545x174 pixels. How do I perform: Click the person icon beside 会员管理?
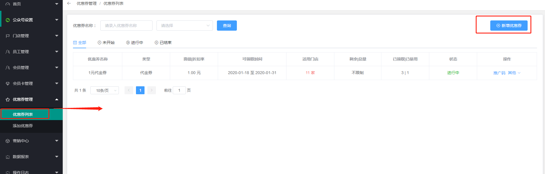(x=8, y=68)
